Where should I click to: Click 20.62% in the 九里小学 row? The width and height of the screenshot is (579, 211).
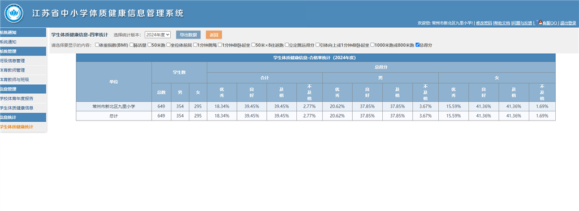[x=338, y=106]
